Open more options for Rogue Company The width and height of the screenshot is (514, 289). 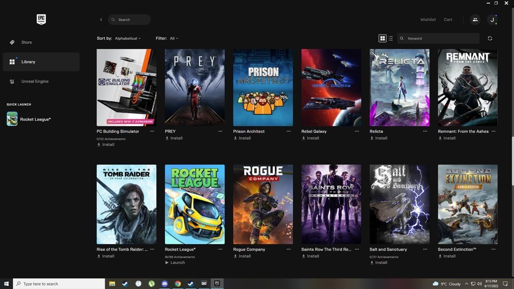point(288,249)
